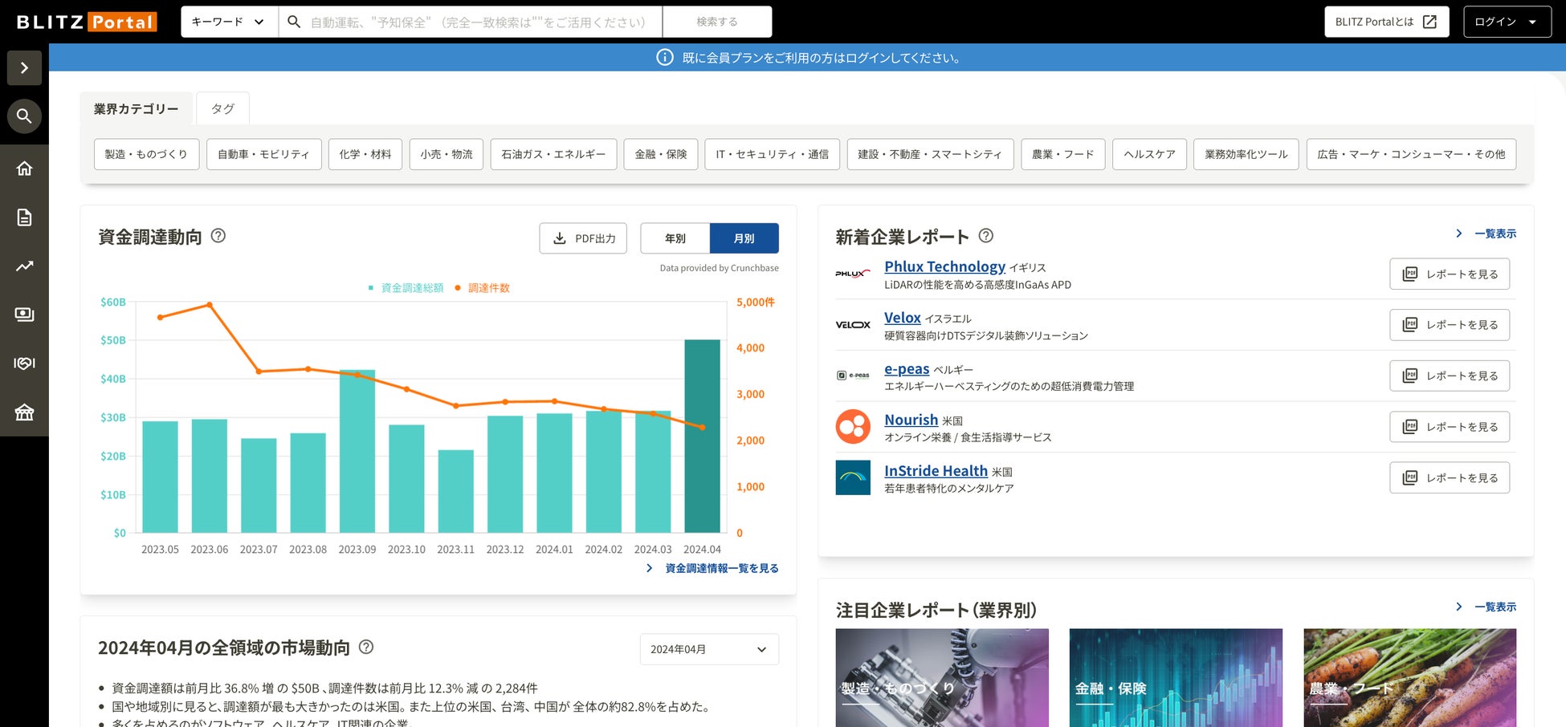Open the Phlux Technology company link
This screenshot has width=1566, height=727.
(x=944, y=266)
